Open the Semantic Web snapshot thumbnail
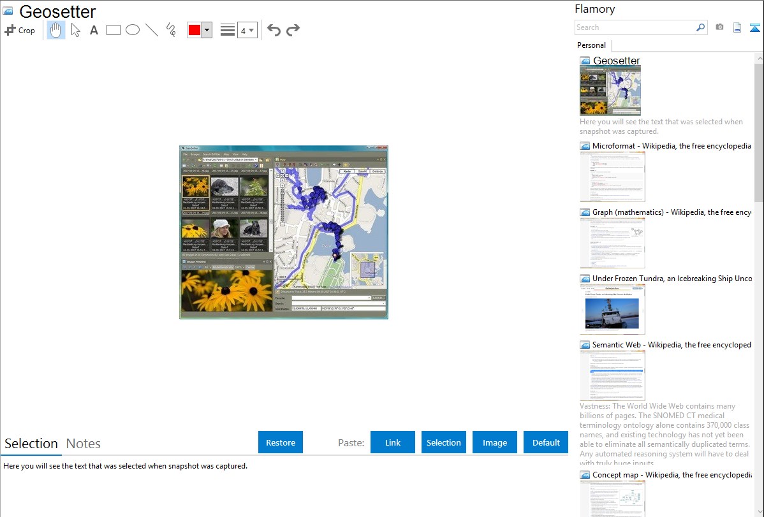Viewport: 764px width, 517px height. 612,375
